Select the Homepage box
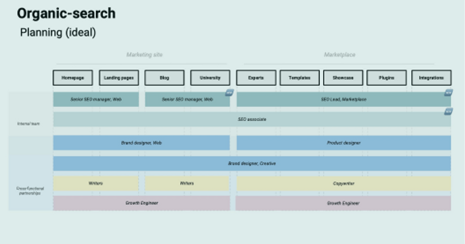The height and width of the screenshot is (244, 465). click(x=73, y=77)
